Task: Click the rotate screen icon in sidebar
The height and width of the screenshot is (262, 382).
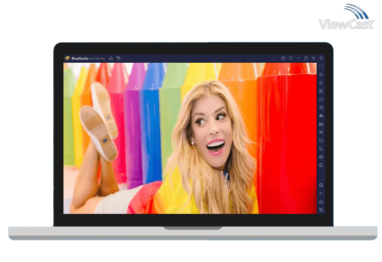Action: pyautogui.click(x=321, y=149)
